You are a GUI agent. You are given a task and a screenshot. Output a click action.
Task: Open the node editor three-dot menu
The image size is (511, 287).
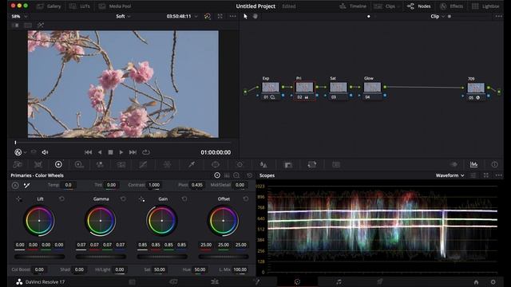(498, 16)
